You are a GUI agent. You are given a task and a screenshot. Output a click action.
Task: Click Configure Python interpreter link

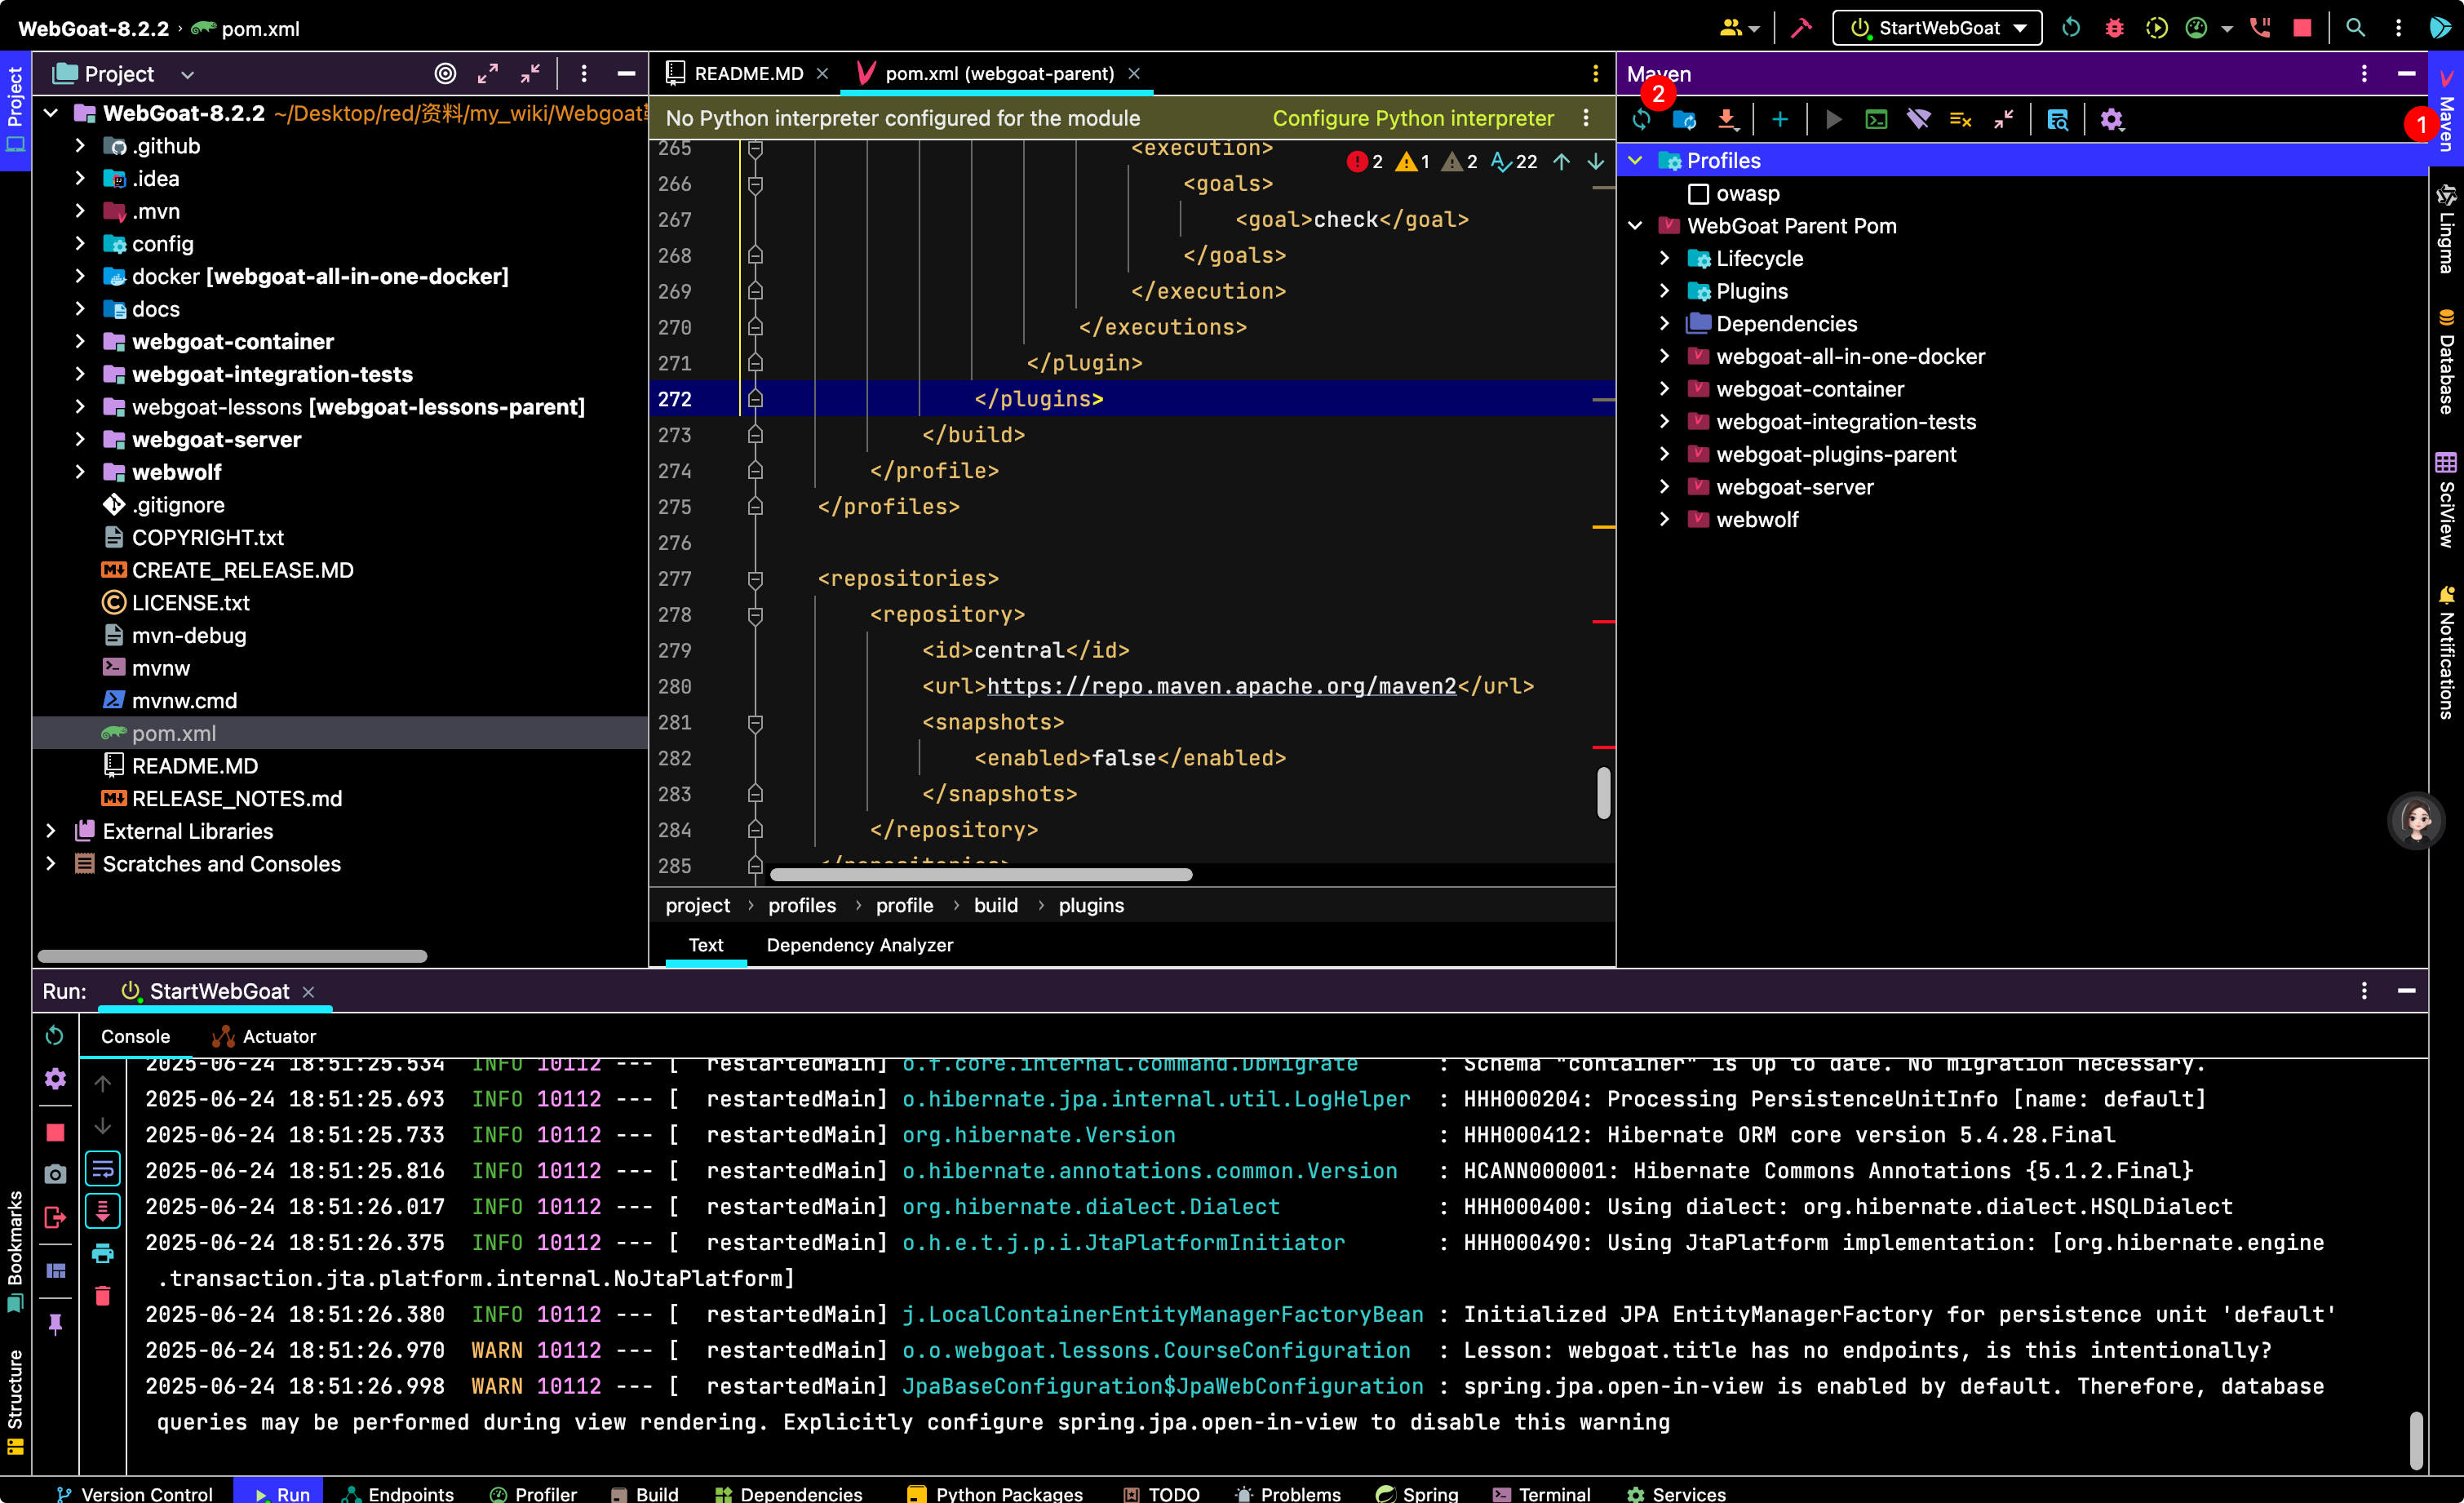tap(1412, 118)
